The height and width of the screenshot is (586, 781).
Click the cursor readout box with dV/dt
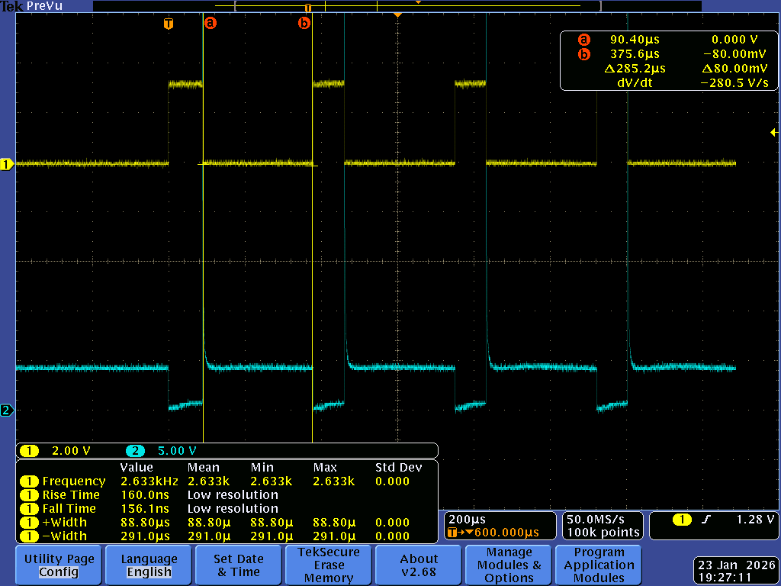(669, 61)
